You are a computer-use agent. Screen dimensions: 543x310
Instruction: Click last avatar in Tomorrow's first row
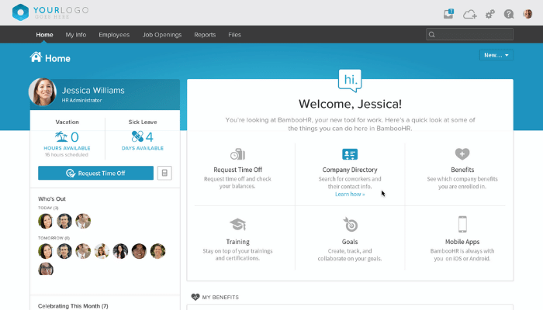pos(158,251)
